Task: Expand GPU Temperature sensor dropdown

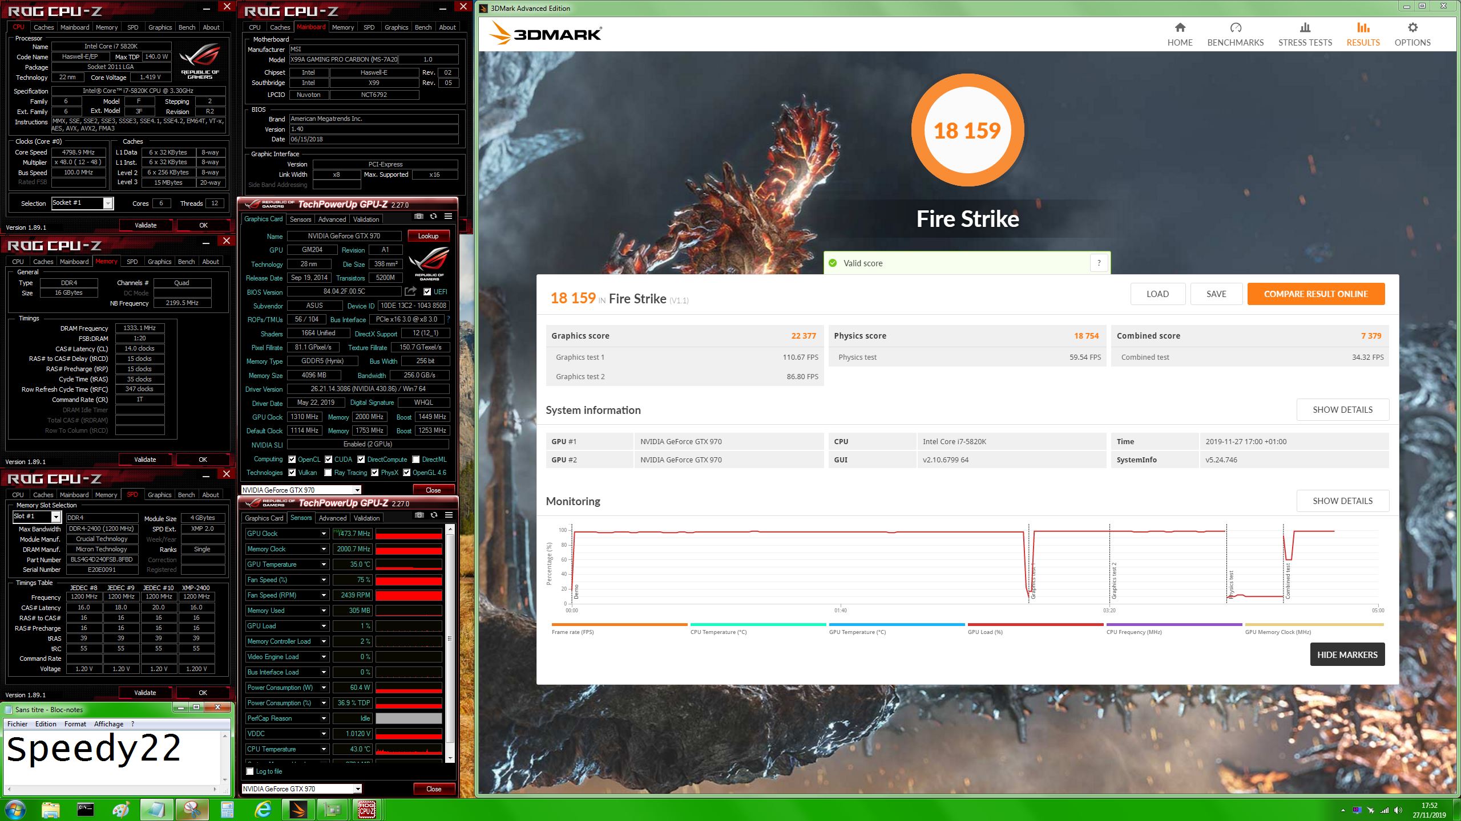Action: pyautogui.click(x=324, y=564)
